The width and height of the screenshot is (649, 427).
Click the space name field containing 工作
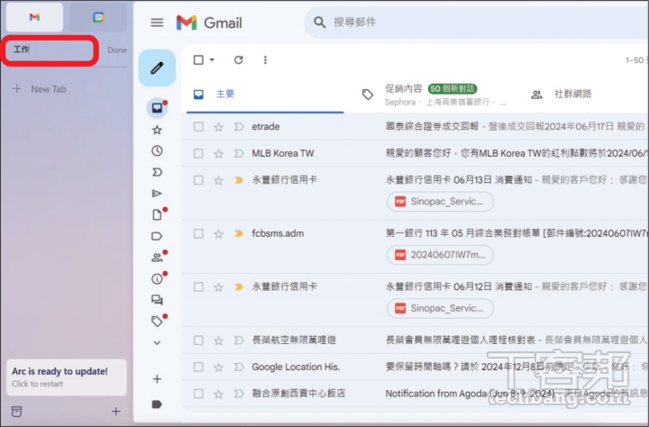pos(50,50)
